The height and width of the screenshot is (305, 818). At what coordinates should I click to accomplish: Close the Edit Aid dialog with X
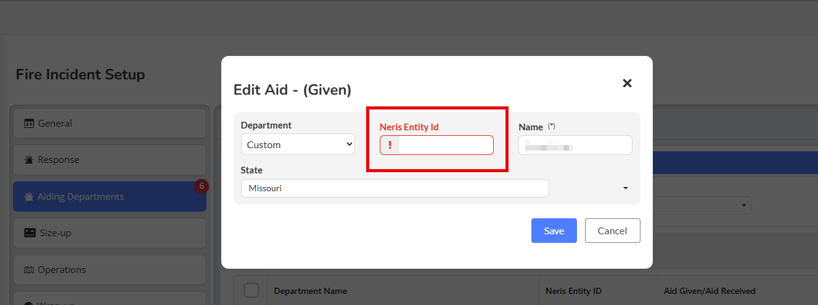627,83
